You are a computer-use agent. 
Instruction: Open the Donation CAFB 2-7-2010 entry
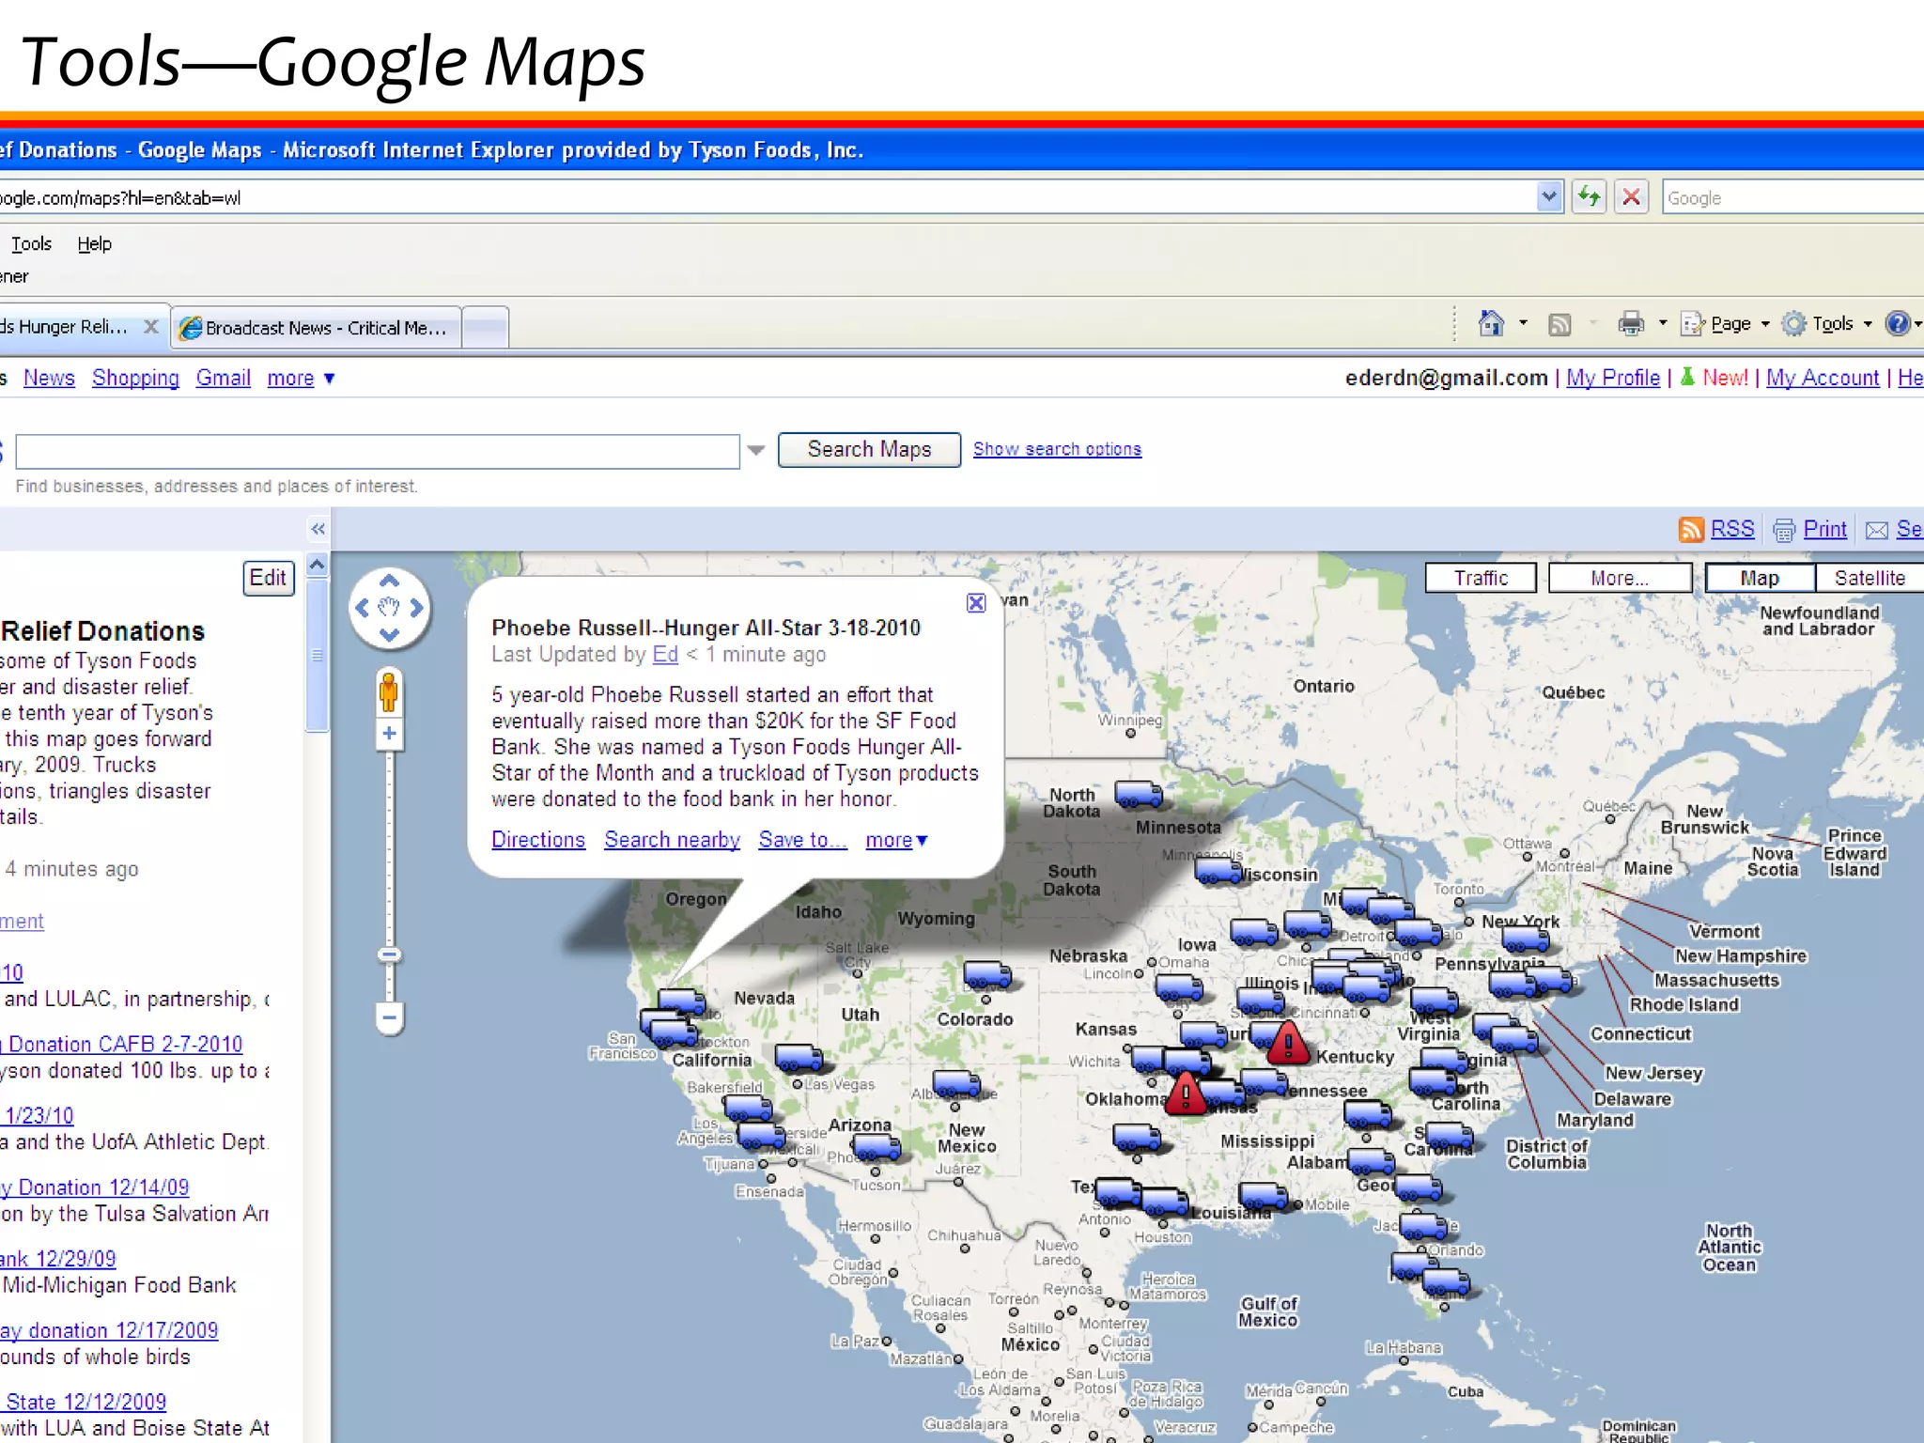pyautogui.click(x=122, y=1044)
